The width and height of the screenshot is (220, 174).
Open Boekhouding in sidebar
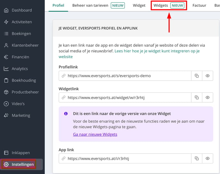24,80
